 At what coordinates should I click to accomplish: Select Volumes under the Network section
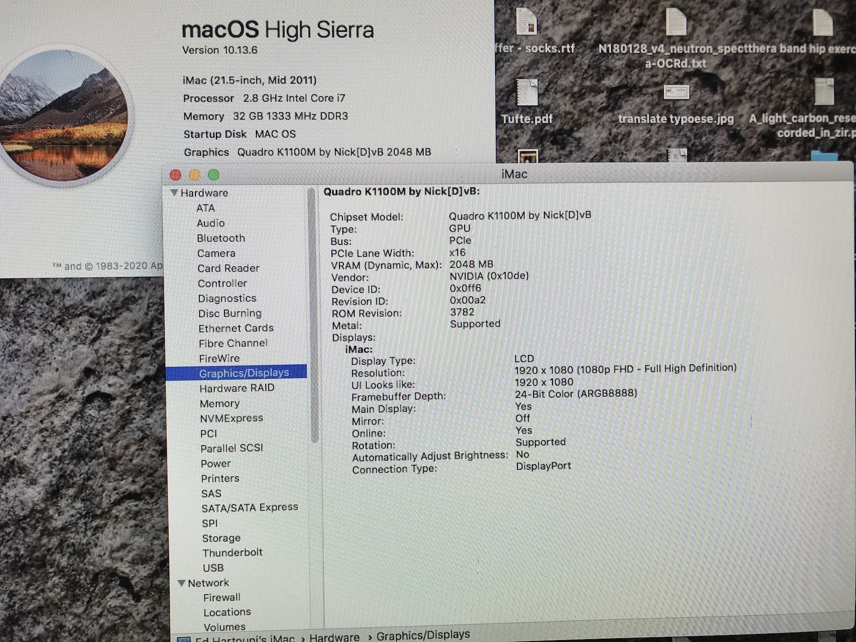225,627
